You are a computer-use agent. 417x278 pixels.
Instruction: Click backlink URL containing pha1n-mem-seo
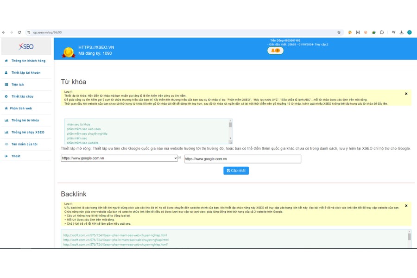116,240
